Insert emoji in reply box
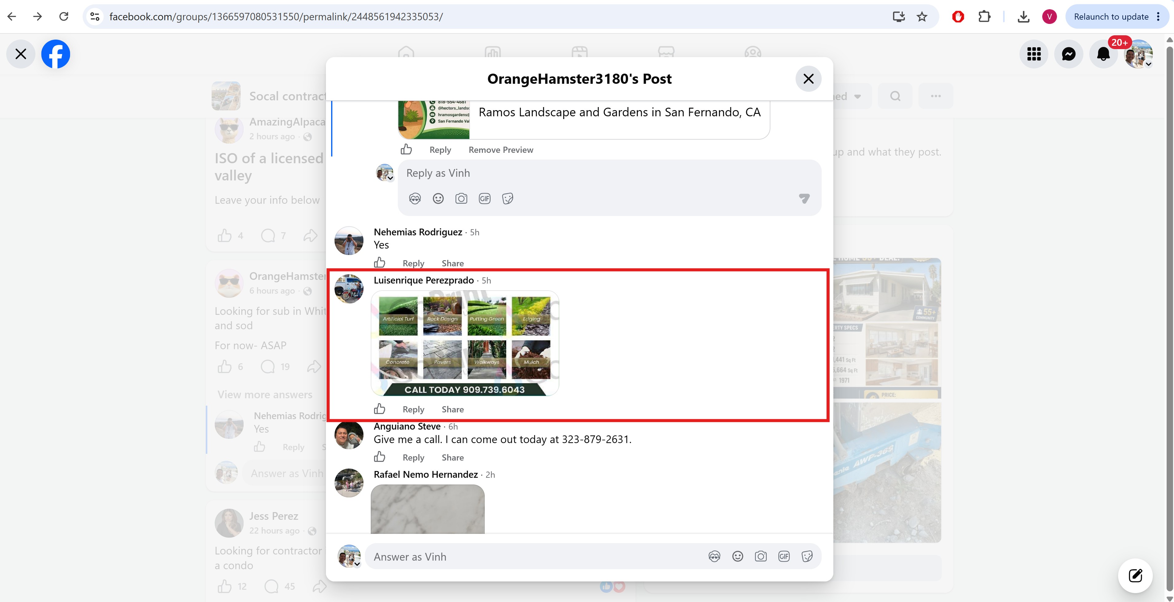The image size is (1174, 602). pos(438,199)
